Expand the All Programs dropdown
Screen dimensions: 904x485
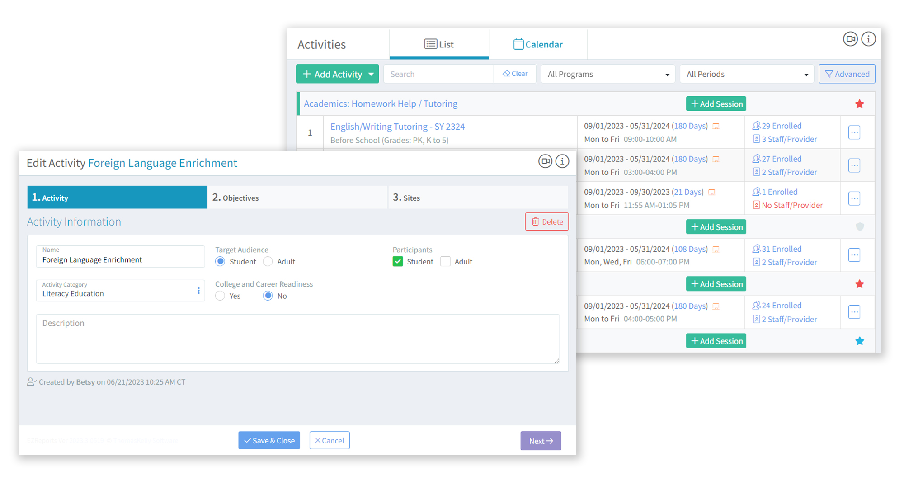[x=607, y=74]
